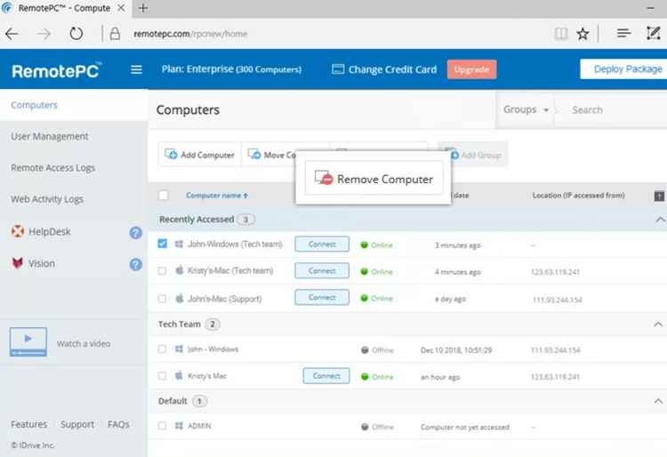The image size is (667, 457).
Task: Connect to John's-Mac (Support)
Action: coord(322,297)
